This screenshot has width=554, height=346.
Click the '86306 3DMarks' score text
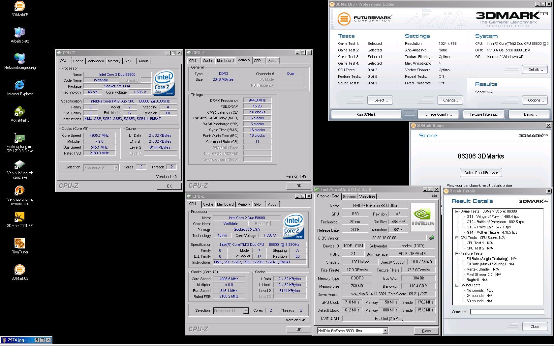(481, 157)
